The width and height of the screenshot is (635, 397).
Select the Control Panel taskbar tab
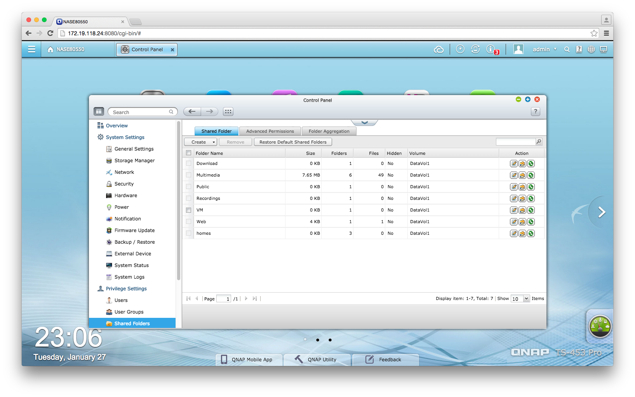146,50
